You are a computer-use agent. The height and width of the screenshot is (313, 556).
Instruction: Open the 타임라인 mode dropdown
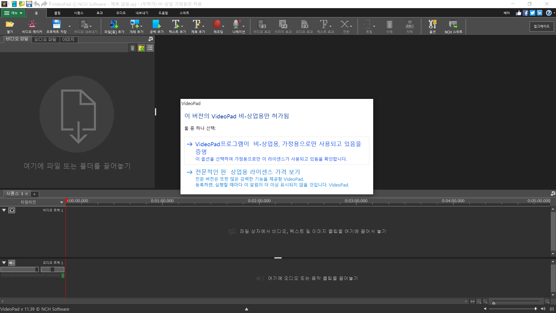61,202
